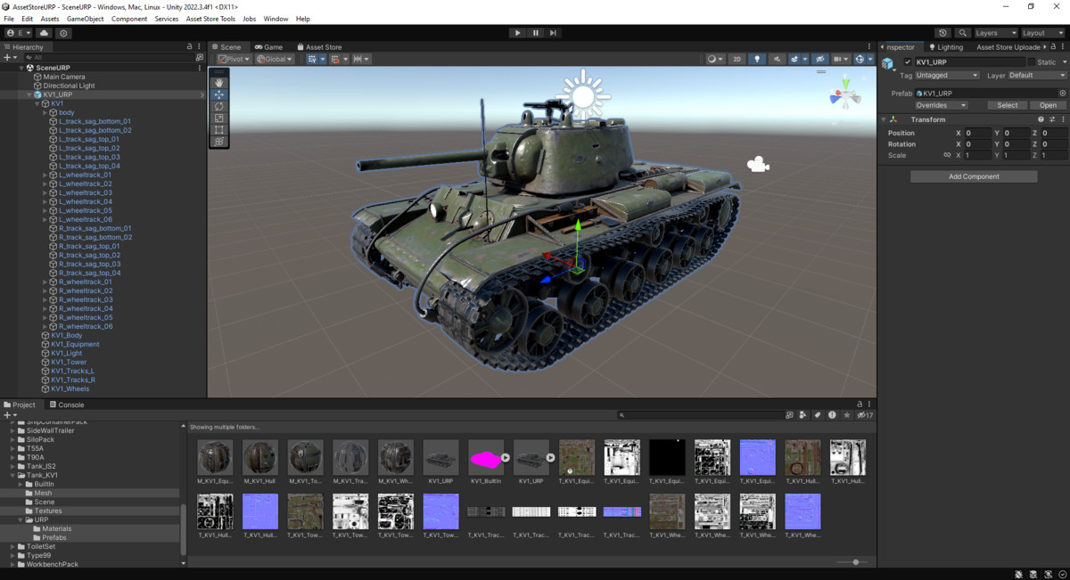The width and height of the screenshot is (1070, 580).
Task: Click the Step frame icon next to Pause
Action: click(x=554, y=32)
